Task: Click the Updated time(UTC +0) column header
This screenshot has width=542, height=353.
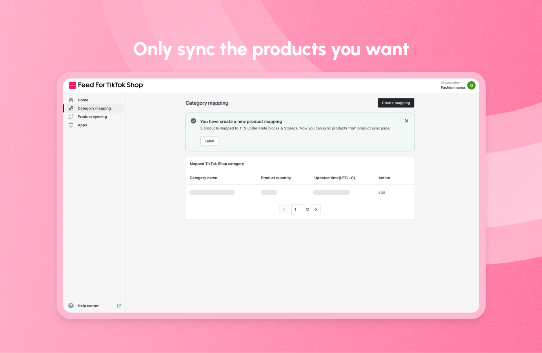Action: tap(335, 178)
